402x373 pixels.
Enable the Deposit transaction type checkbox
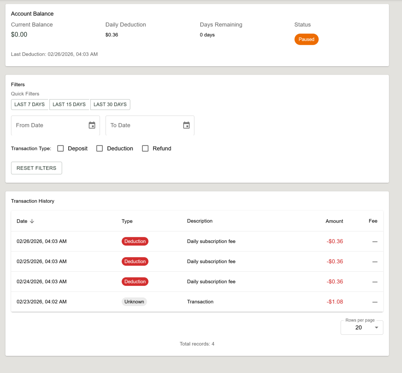61,148
